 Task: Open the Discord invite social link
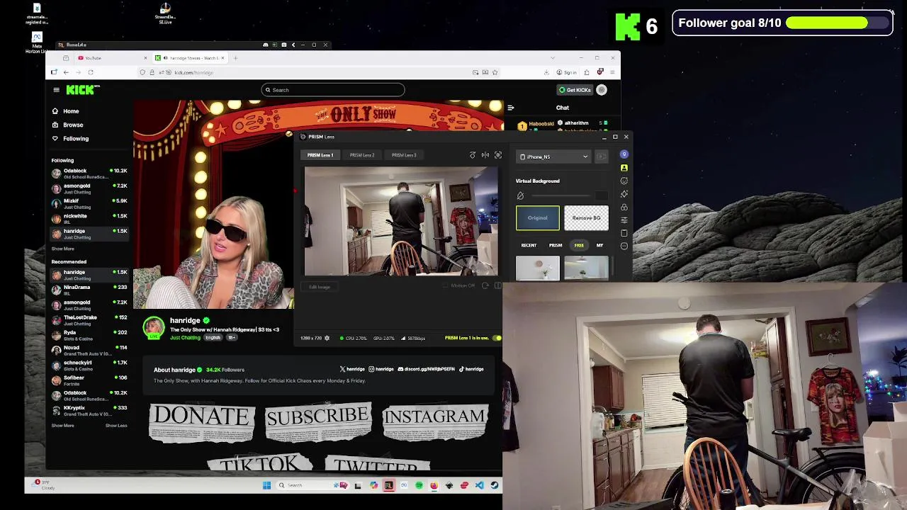coord(427,370)
